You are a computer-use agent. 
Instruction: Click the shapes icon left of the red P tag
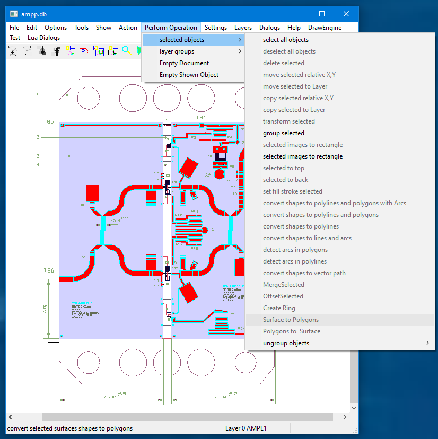pyautogui.click(x=70, y=51)
